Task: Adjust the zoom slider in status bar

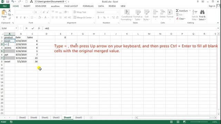Action: coord(199,122)
